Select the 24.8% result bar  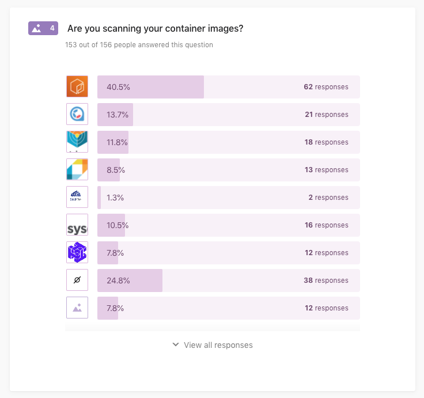pos(229,281)
